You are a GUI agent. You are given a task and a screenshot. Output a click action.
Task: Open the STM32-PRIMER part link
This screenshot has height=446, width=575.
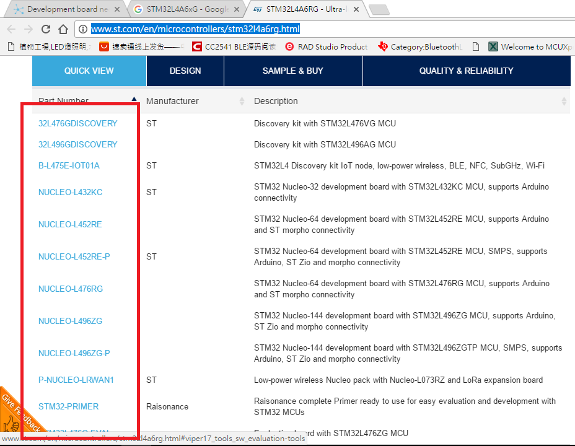coord(69,407)
